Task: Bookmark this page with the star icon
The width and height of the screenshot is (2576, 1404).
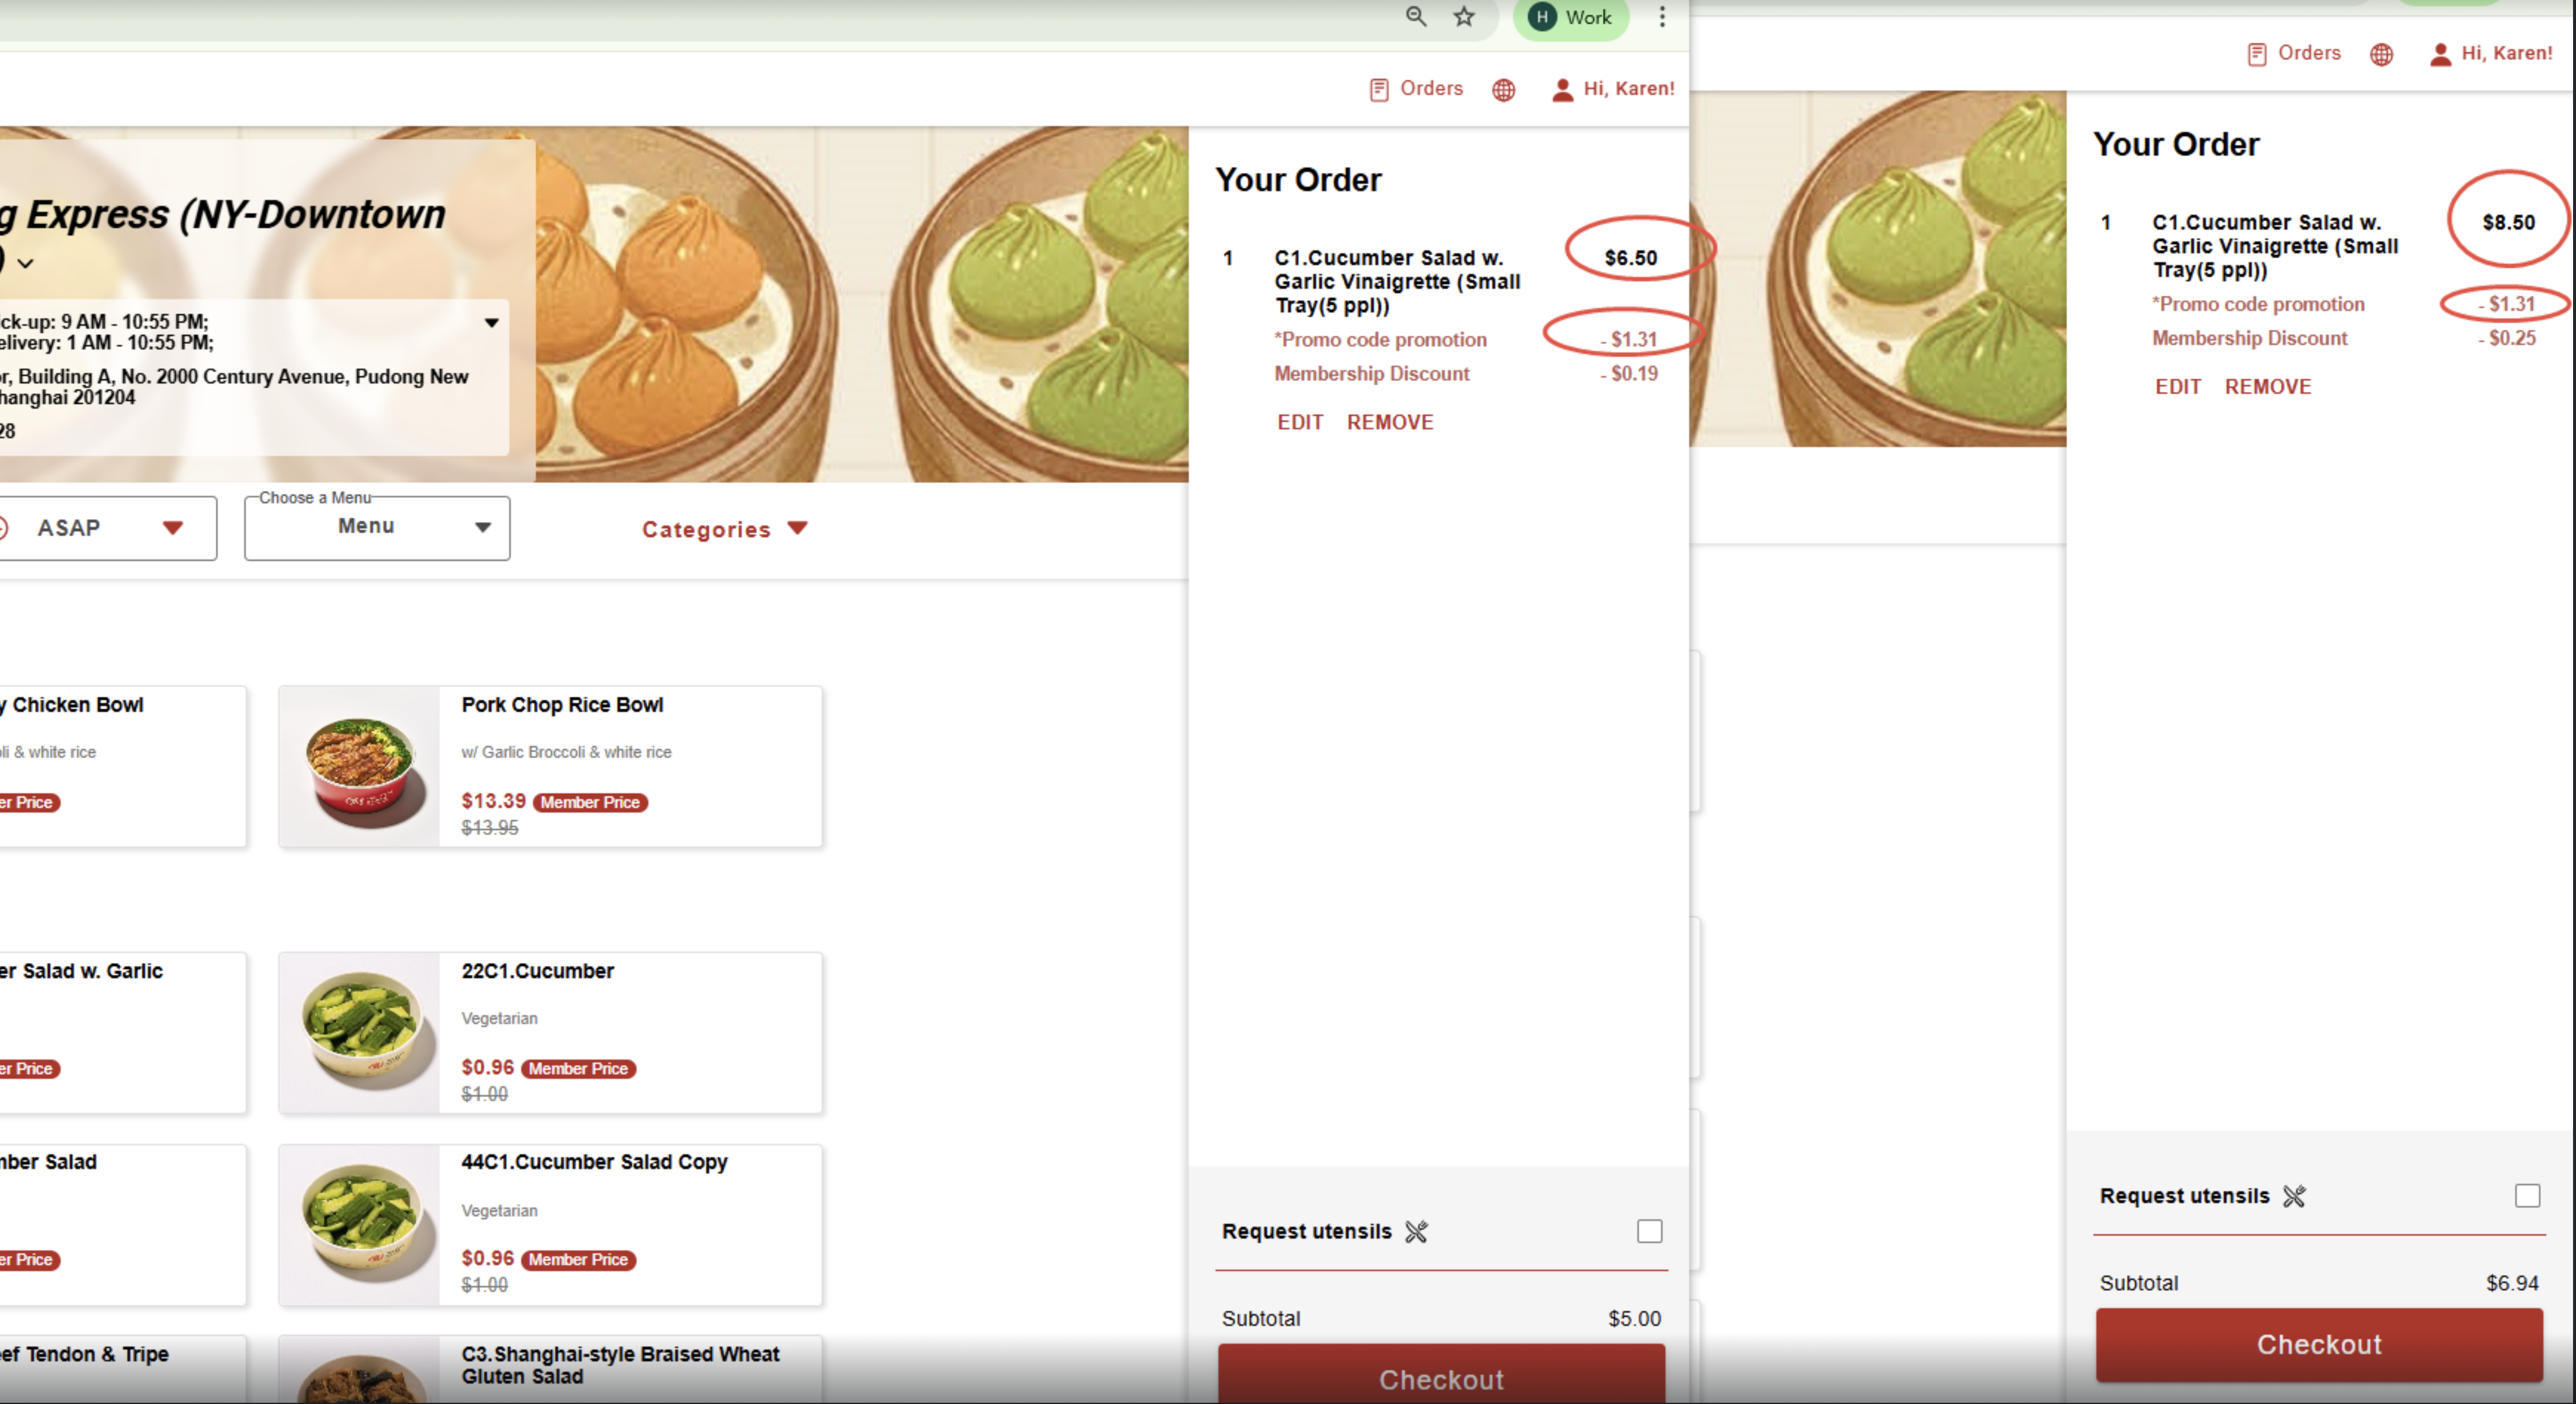Action: 1464,16
